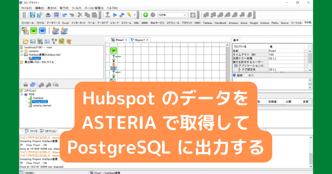Run the flow with the blue play icon
The image size is (332, 174).
115,15
